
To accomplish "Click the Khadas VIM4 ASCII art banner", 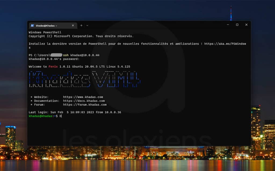I will (85, 79).
